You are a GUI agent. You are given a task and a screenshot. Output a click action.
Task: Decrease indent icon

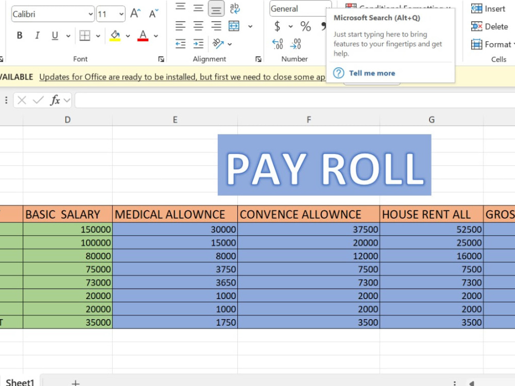click(180, 44)
